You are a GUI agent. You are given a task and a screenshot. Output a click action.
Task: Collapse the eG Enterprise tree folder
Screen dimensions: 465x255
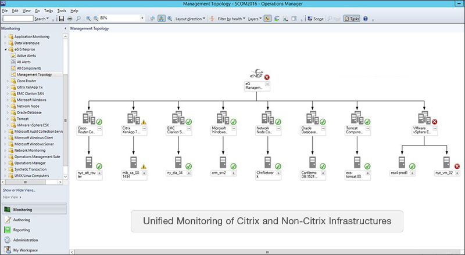click(x=5, y=49)
